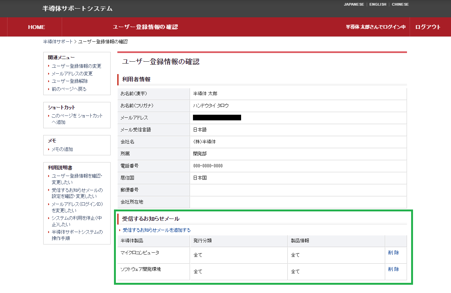This screenshot has height=293, width=451.
Task: Select the furigana value ハンドウタイ タロウ
Action: [211, 106]
